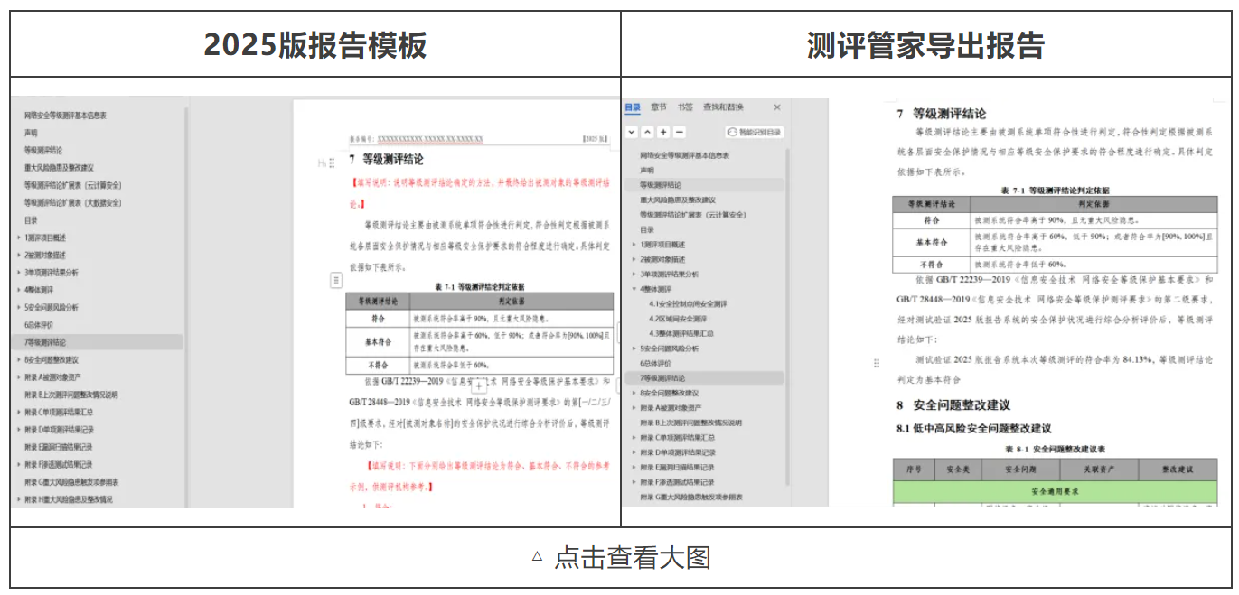Screen dimensions: 1239x595
Task: Click the plus button to promote outline level
Action: [663, 132]
